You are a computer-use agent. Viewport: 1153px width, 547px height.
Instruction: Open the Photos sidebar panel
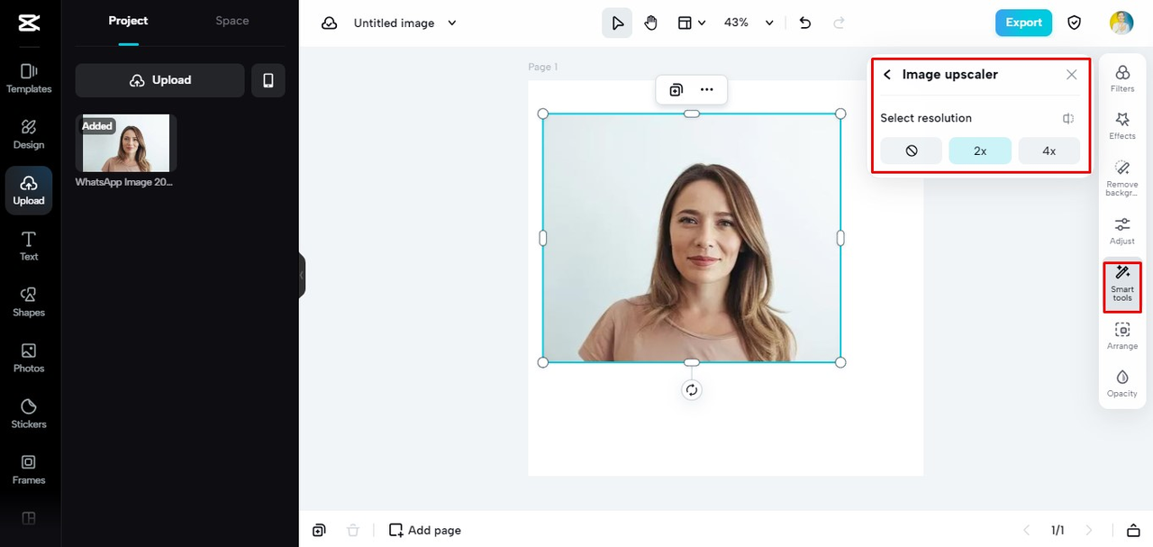click(x=29, y=358)
